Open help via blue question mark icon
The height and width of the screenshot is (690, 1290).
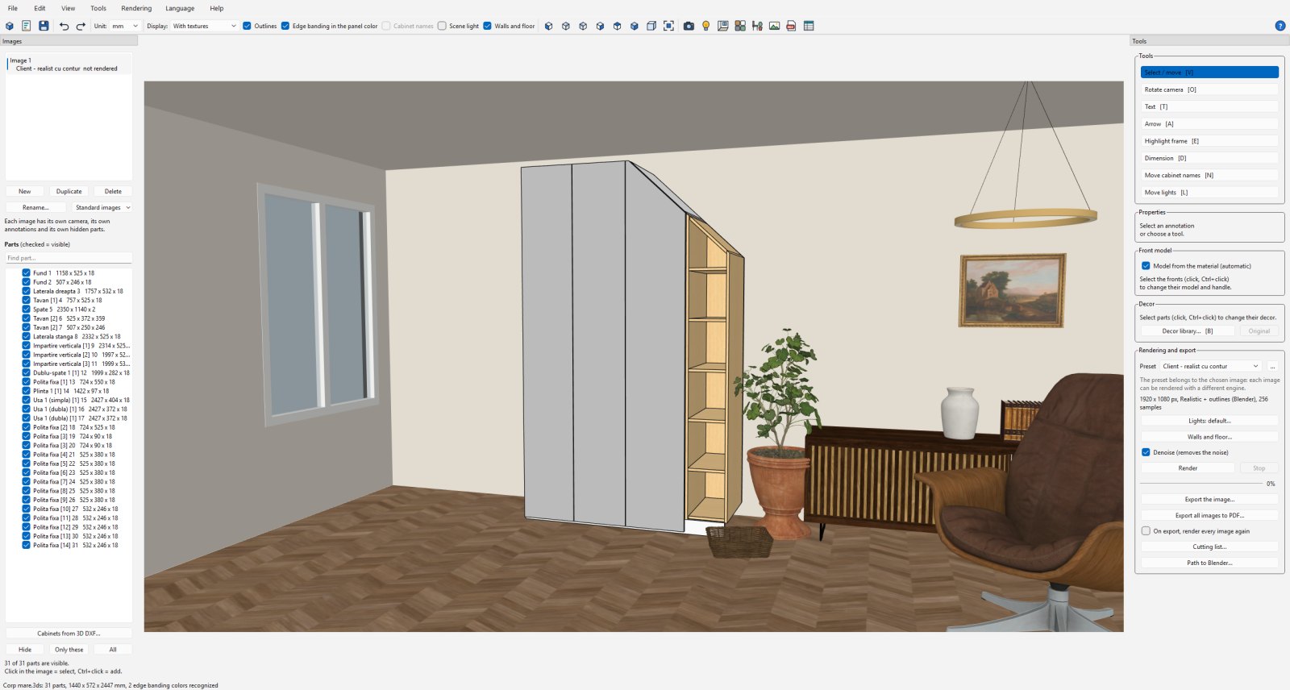pos(1280,26)
